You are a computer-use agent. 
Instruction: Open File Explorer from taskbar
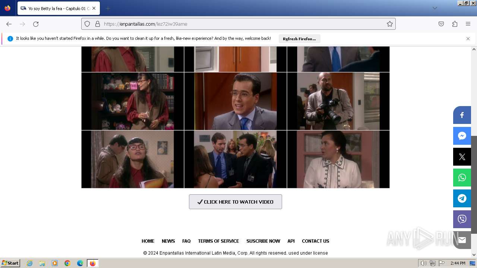pos(42,263)
